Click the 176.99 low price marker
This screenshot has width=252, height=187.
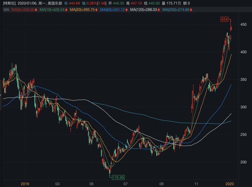(118, 177)
